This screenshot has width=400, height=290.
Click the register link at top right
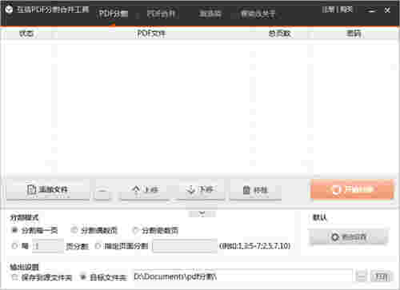click(x=328, y=10)
